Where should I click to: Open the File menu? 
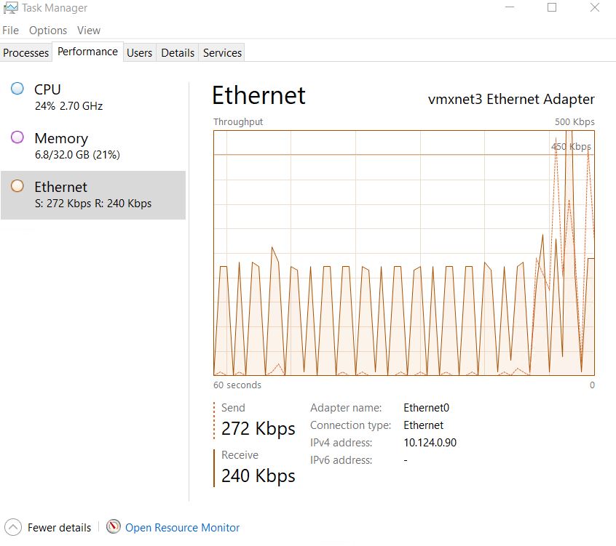click(10, 31)
